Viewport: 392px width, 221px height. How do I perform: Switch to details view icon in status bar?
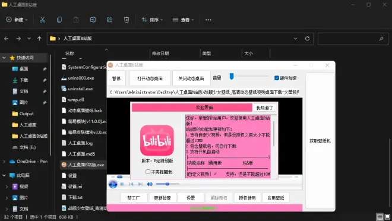coord(380,217)
